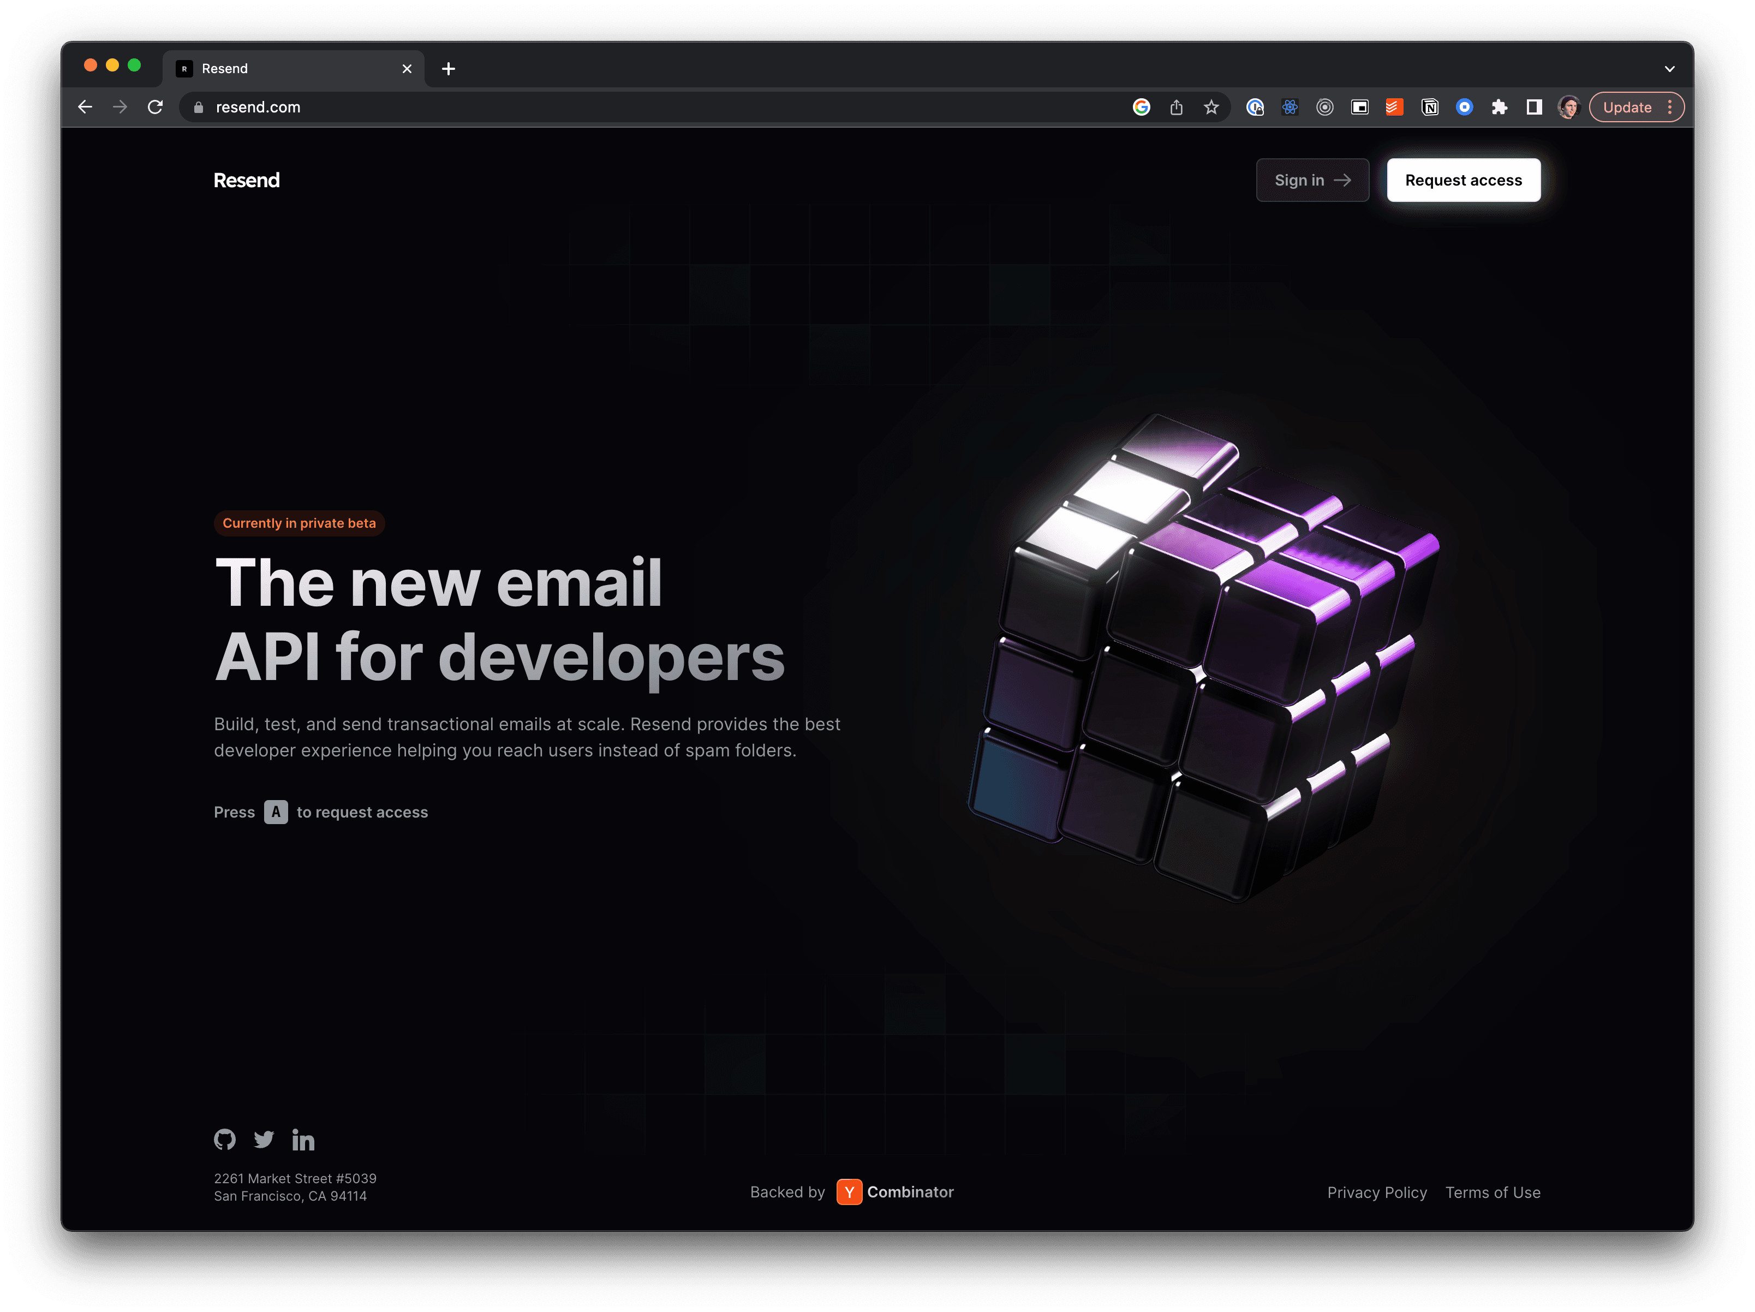Click the Request access button
This screenshot has width=1755, height=1312.
1463,180
